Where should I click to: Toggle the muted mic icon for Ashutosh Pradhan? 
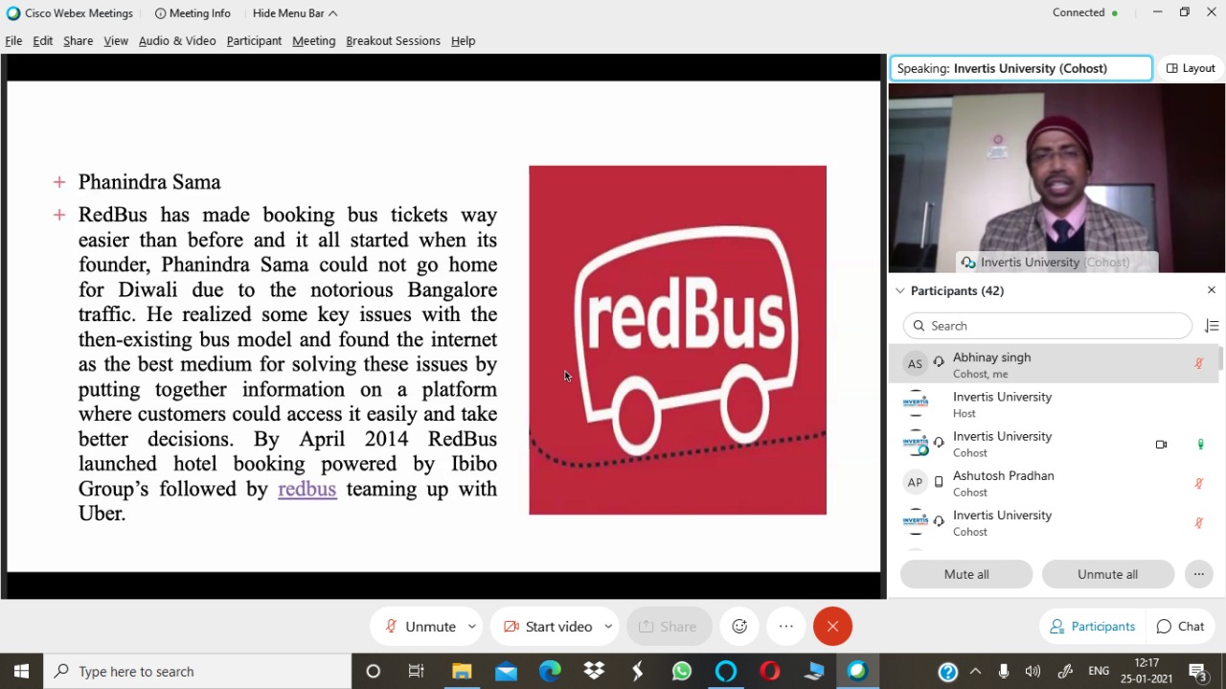tap(1198, 483)
